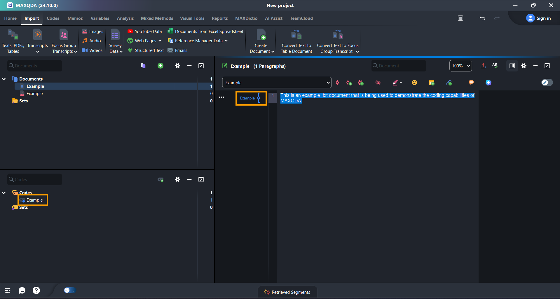Open the YouTube Data import
Viewport: 560px width, 299px height.
coord(145,32)
